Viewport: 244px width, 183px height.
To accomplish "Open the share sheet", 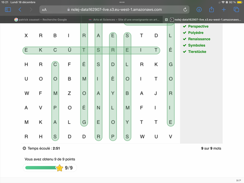I will pos(211,9).
